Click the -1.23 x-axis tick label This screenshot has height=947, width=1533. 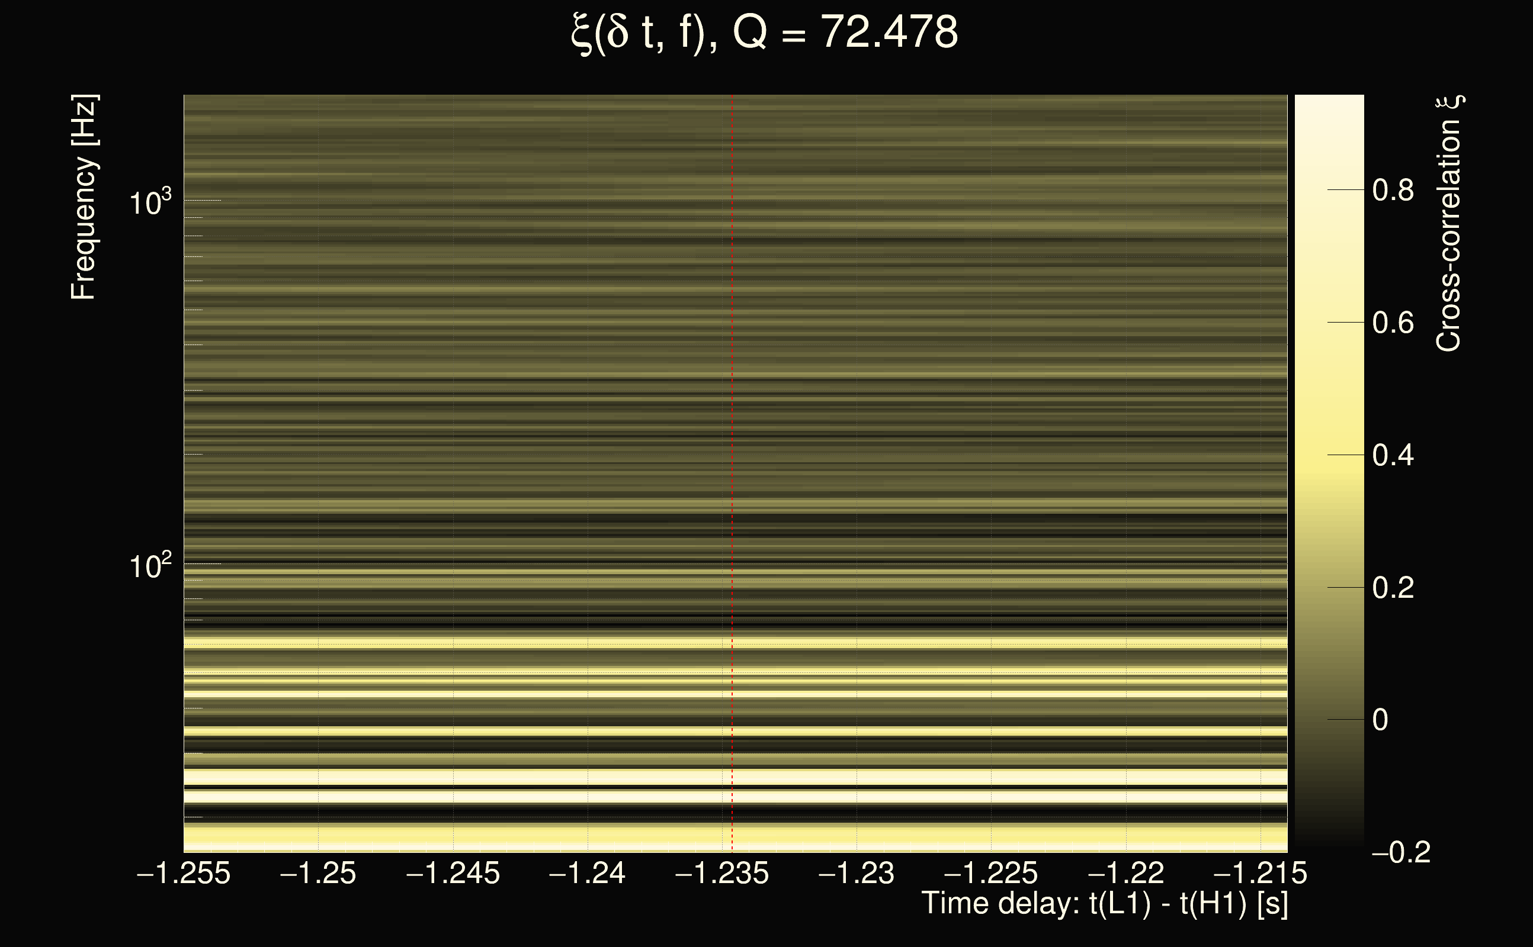coord(856,873)
